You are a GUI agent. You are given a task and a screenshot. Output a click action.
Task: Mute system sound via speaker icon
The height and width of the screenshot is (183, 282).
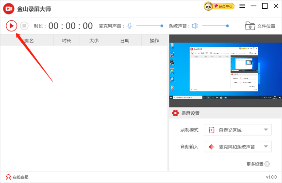(x=195, y=26)
